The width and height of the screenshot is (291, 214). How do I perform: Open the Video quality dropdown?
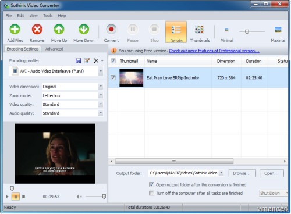click(x=101, y=104)
